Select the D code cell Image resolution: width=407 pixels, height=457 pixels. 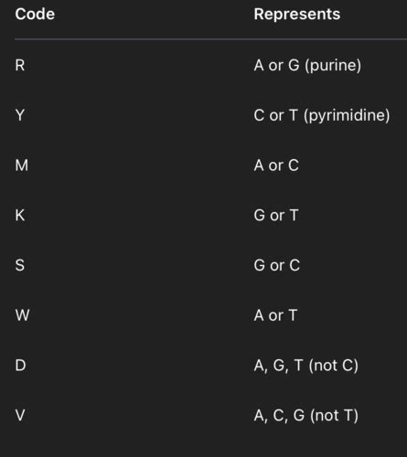point(20,365)
